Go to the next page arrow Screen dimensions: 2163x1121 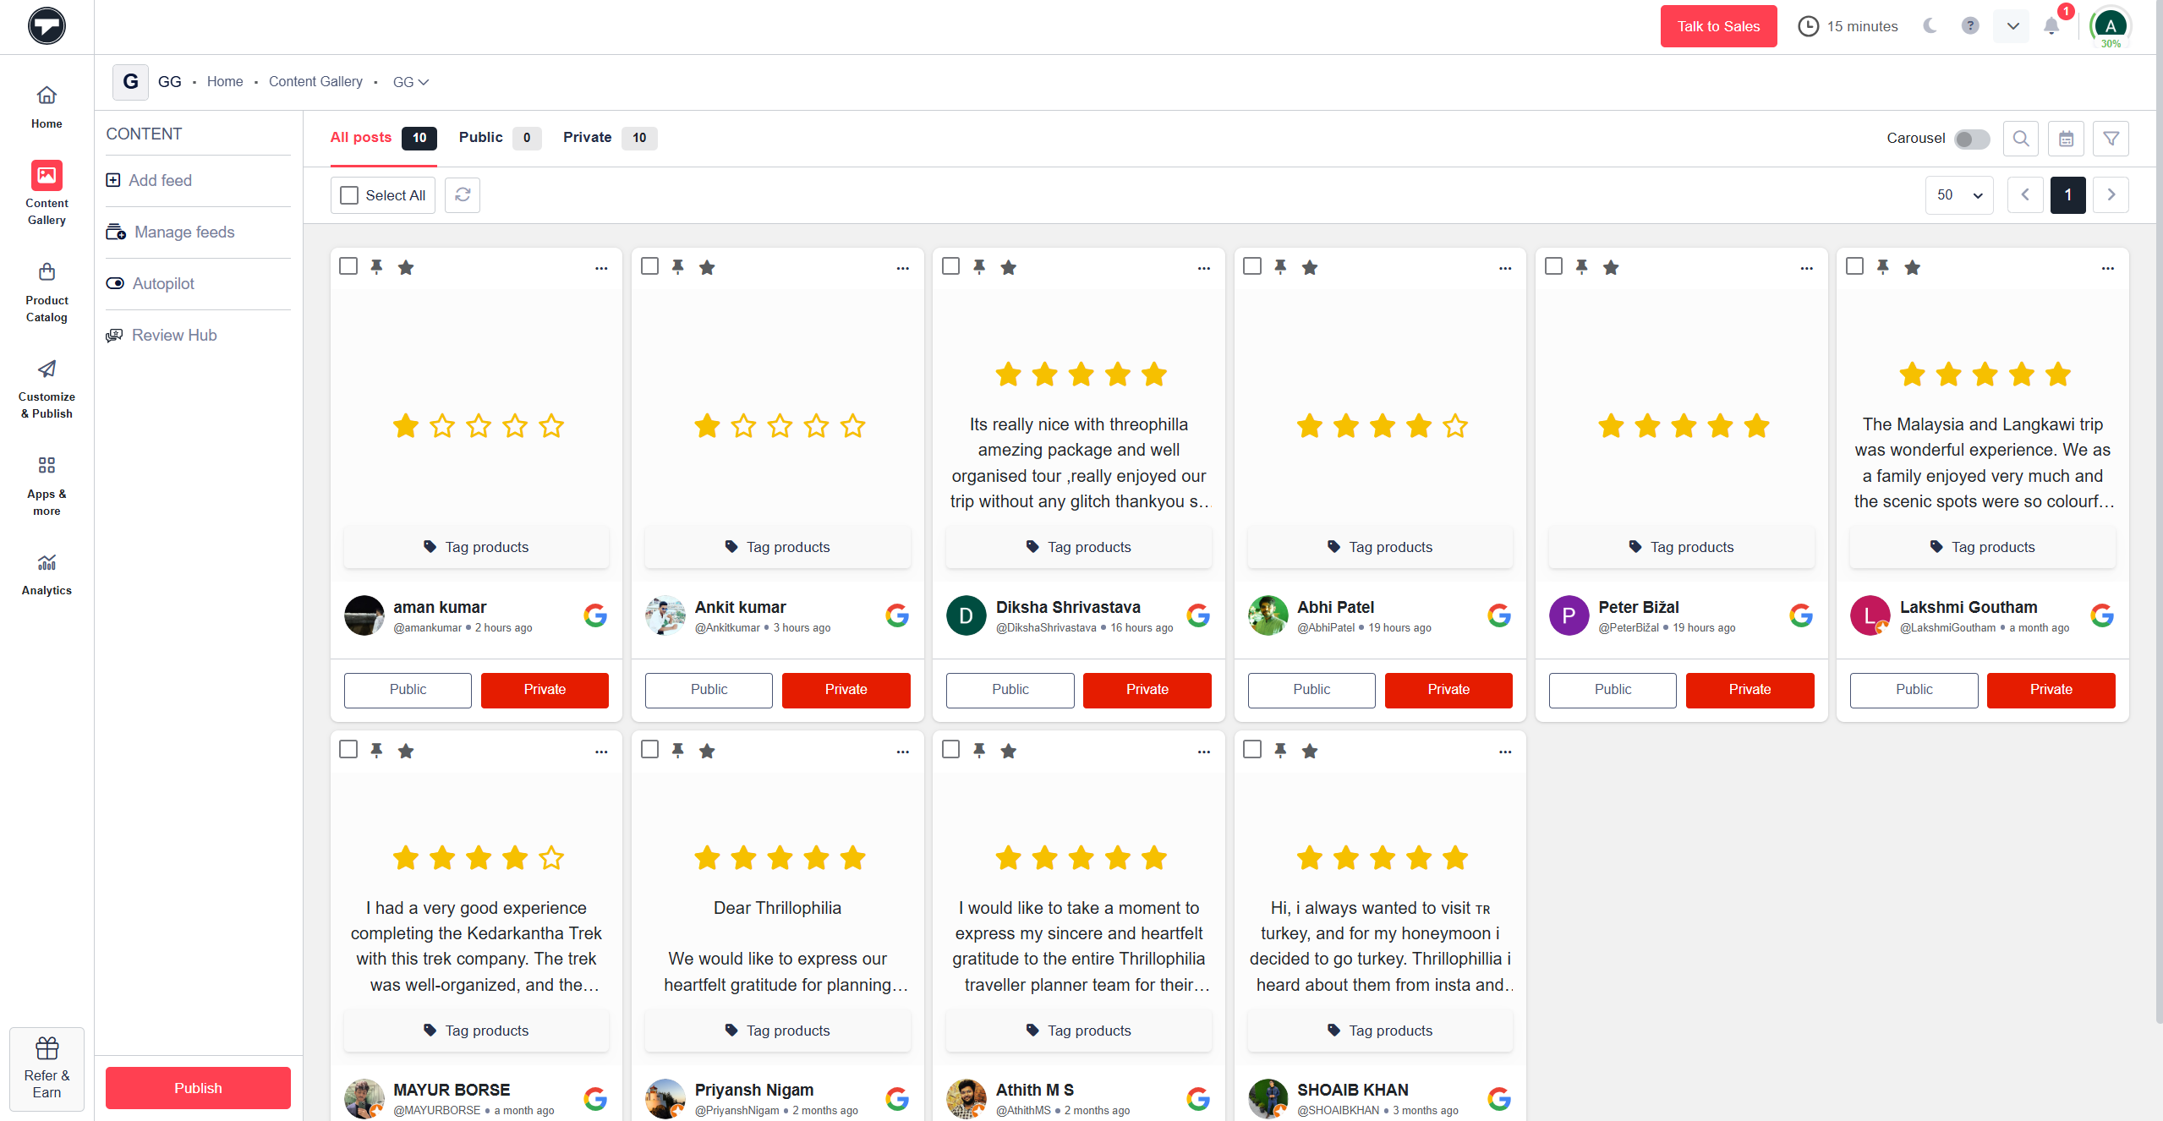point(2111,195)
